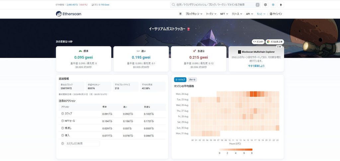Click the slash shortcut icon in search bar

258,5
